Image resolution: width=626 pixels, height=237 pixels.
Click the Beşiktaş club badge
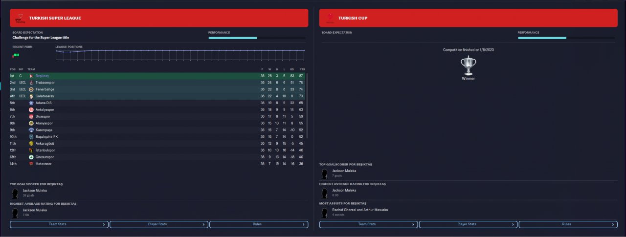click(x=31, y=76)
